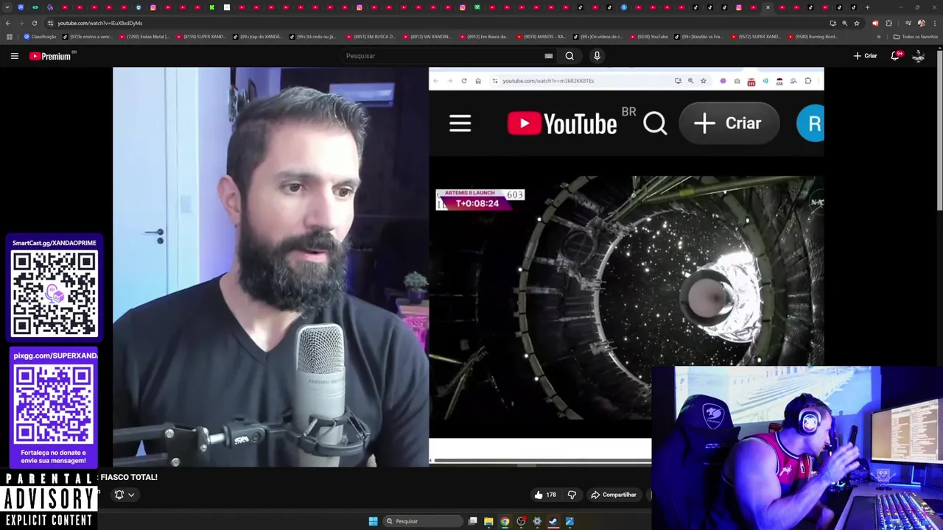Viewport: 943px width, 530px height.
Task: Open the "(9580) Burning Bord..." bookmark
Action: point(813,36)
